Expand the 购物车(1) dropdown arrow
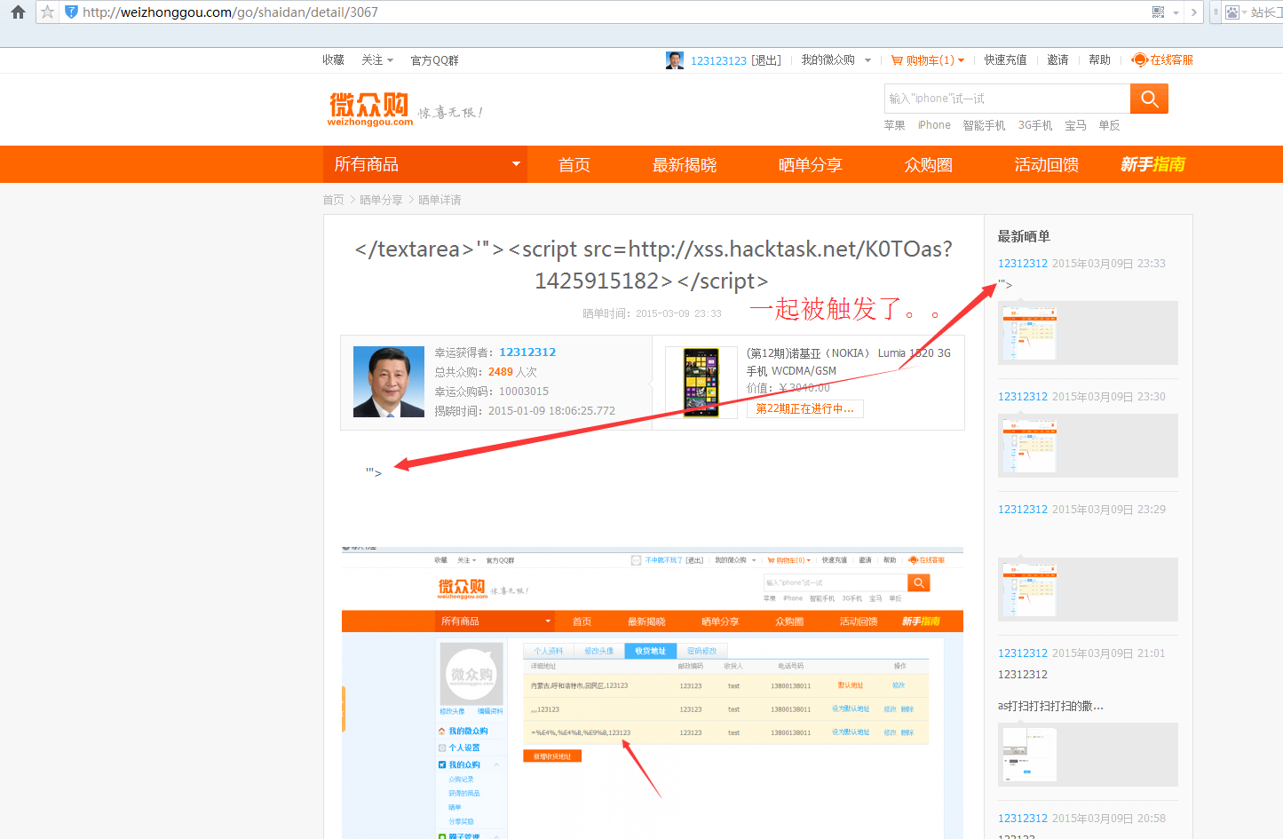 pos(961,60)
